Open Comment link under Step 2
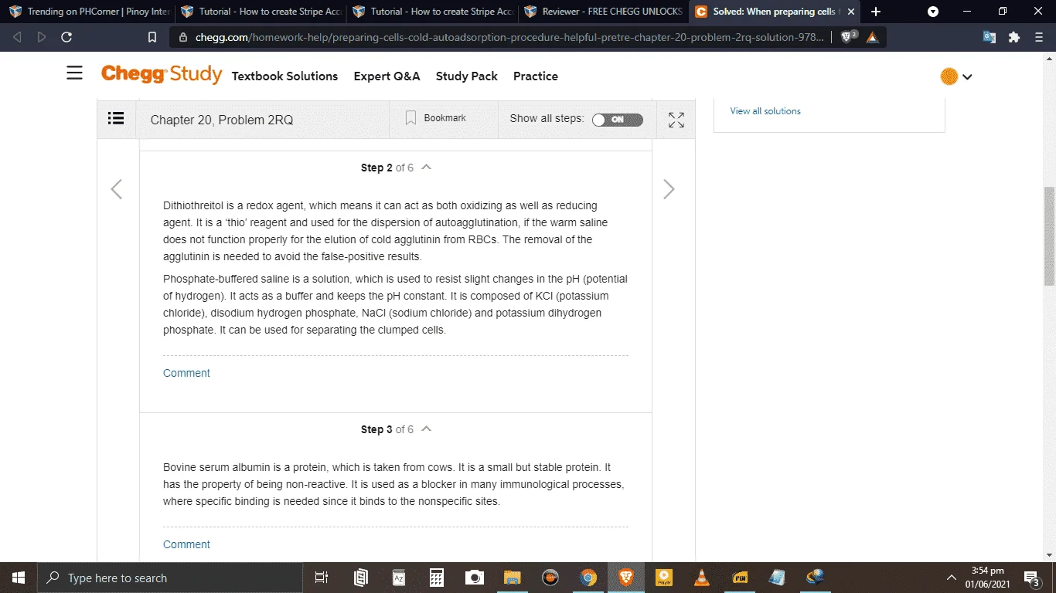 pyautogui.click(x=186, y=373)
